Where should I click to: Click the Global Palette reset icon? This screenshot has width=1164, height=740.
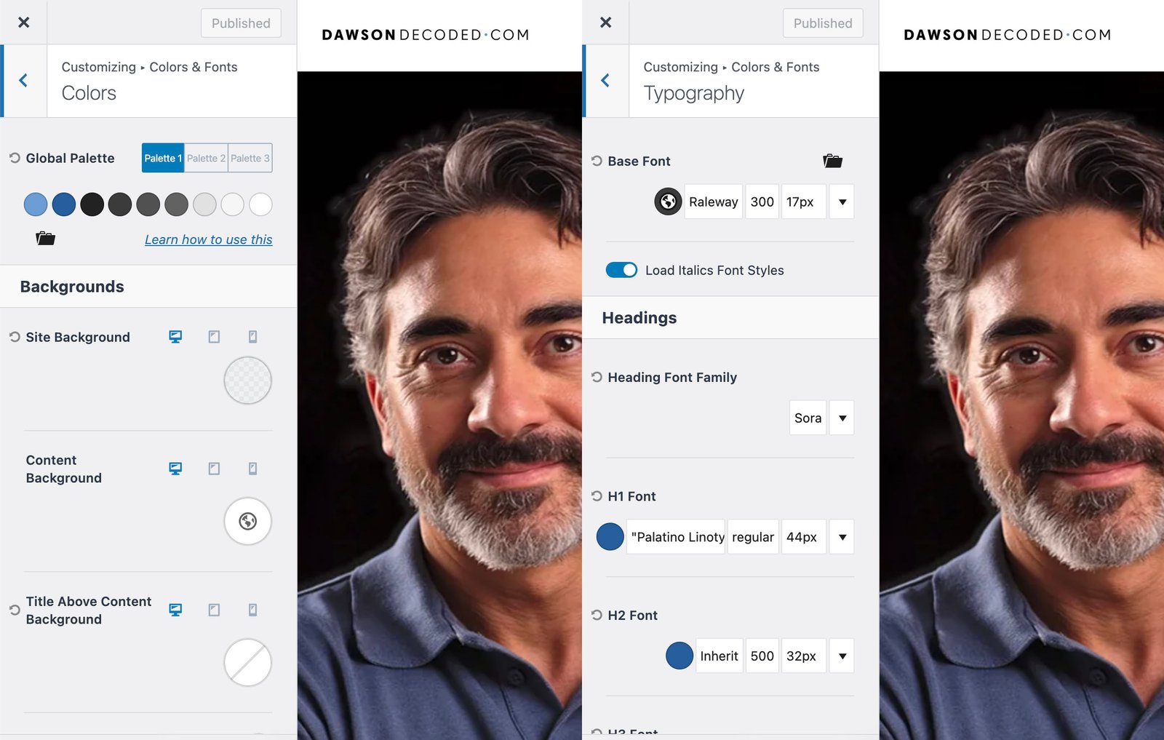click(x=15, y=158)
